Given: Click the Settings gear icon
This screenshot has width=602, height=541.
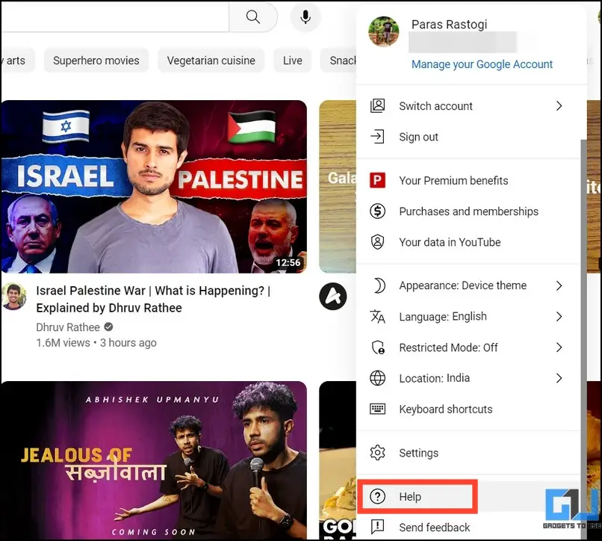Looking at the screenshot, I should tap(377, 453).
